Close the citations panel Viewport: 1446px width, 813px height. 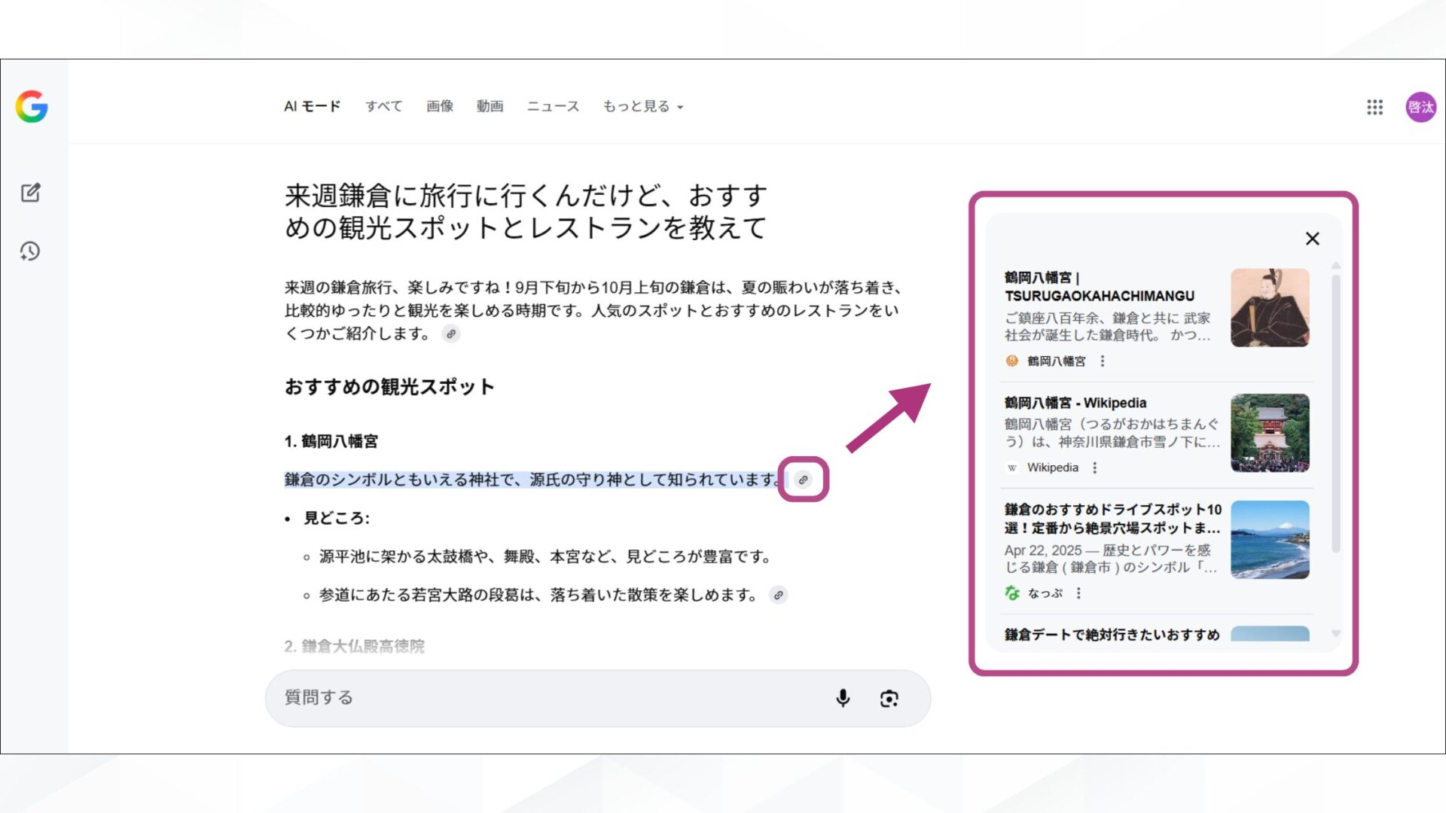pyautogui.click(x=1312, y=239)
